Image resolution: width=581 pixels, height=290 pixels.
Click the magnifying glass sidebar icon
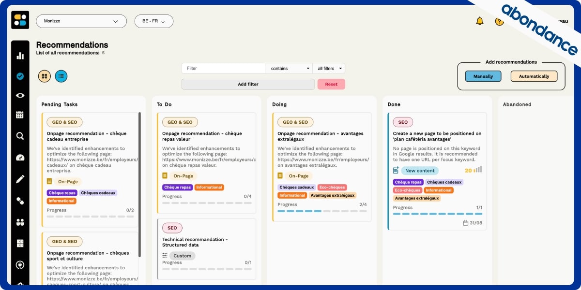click(20, 136)
